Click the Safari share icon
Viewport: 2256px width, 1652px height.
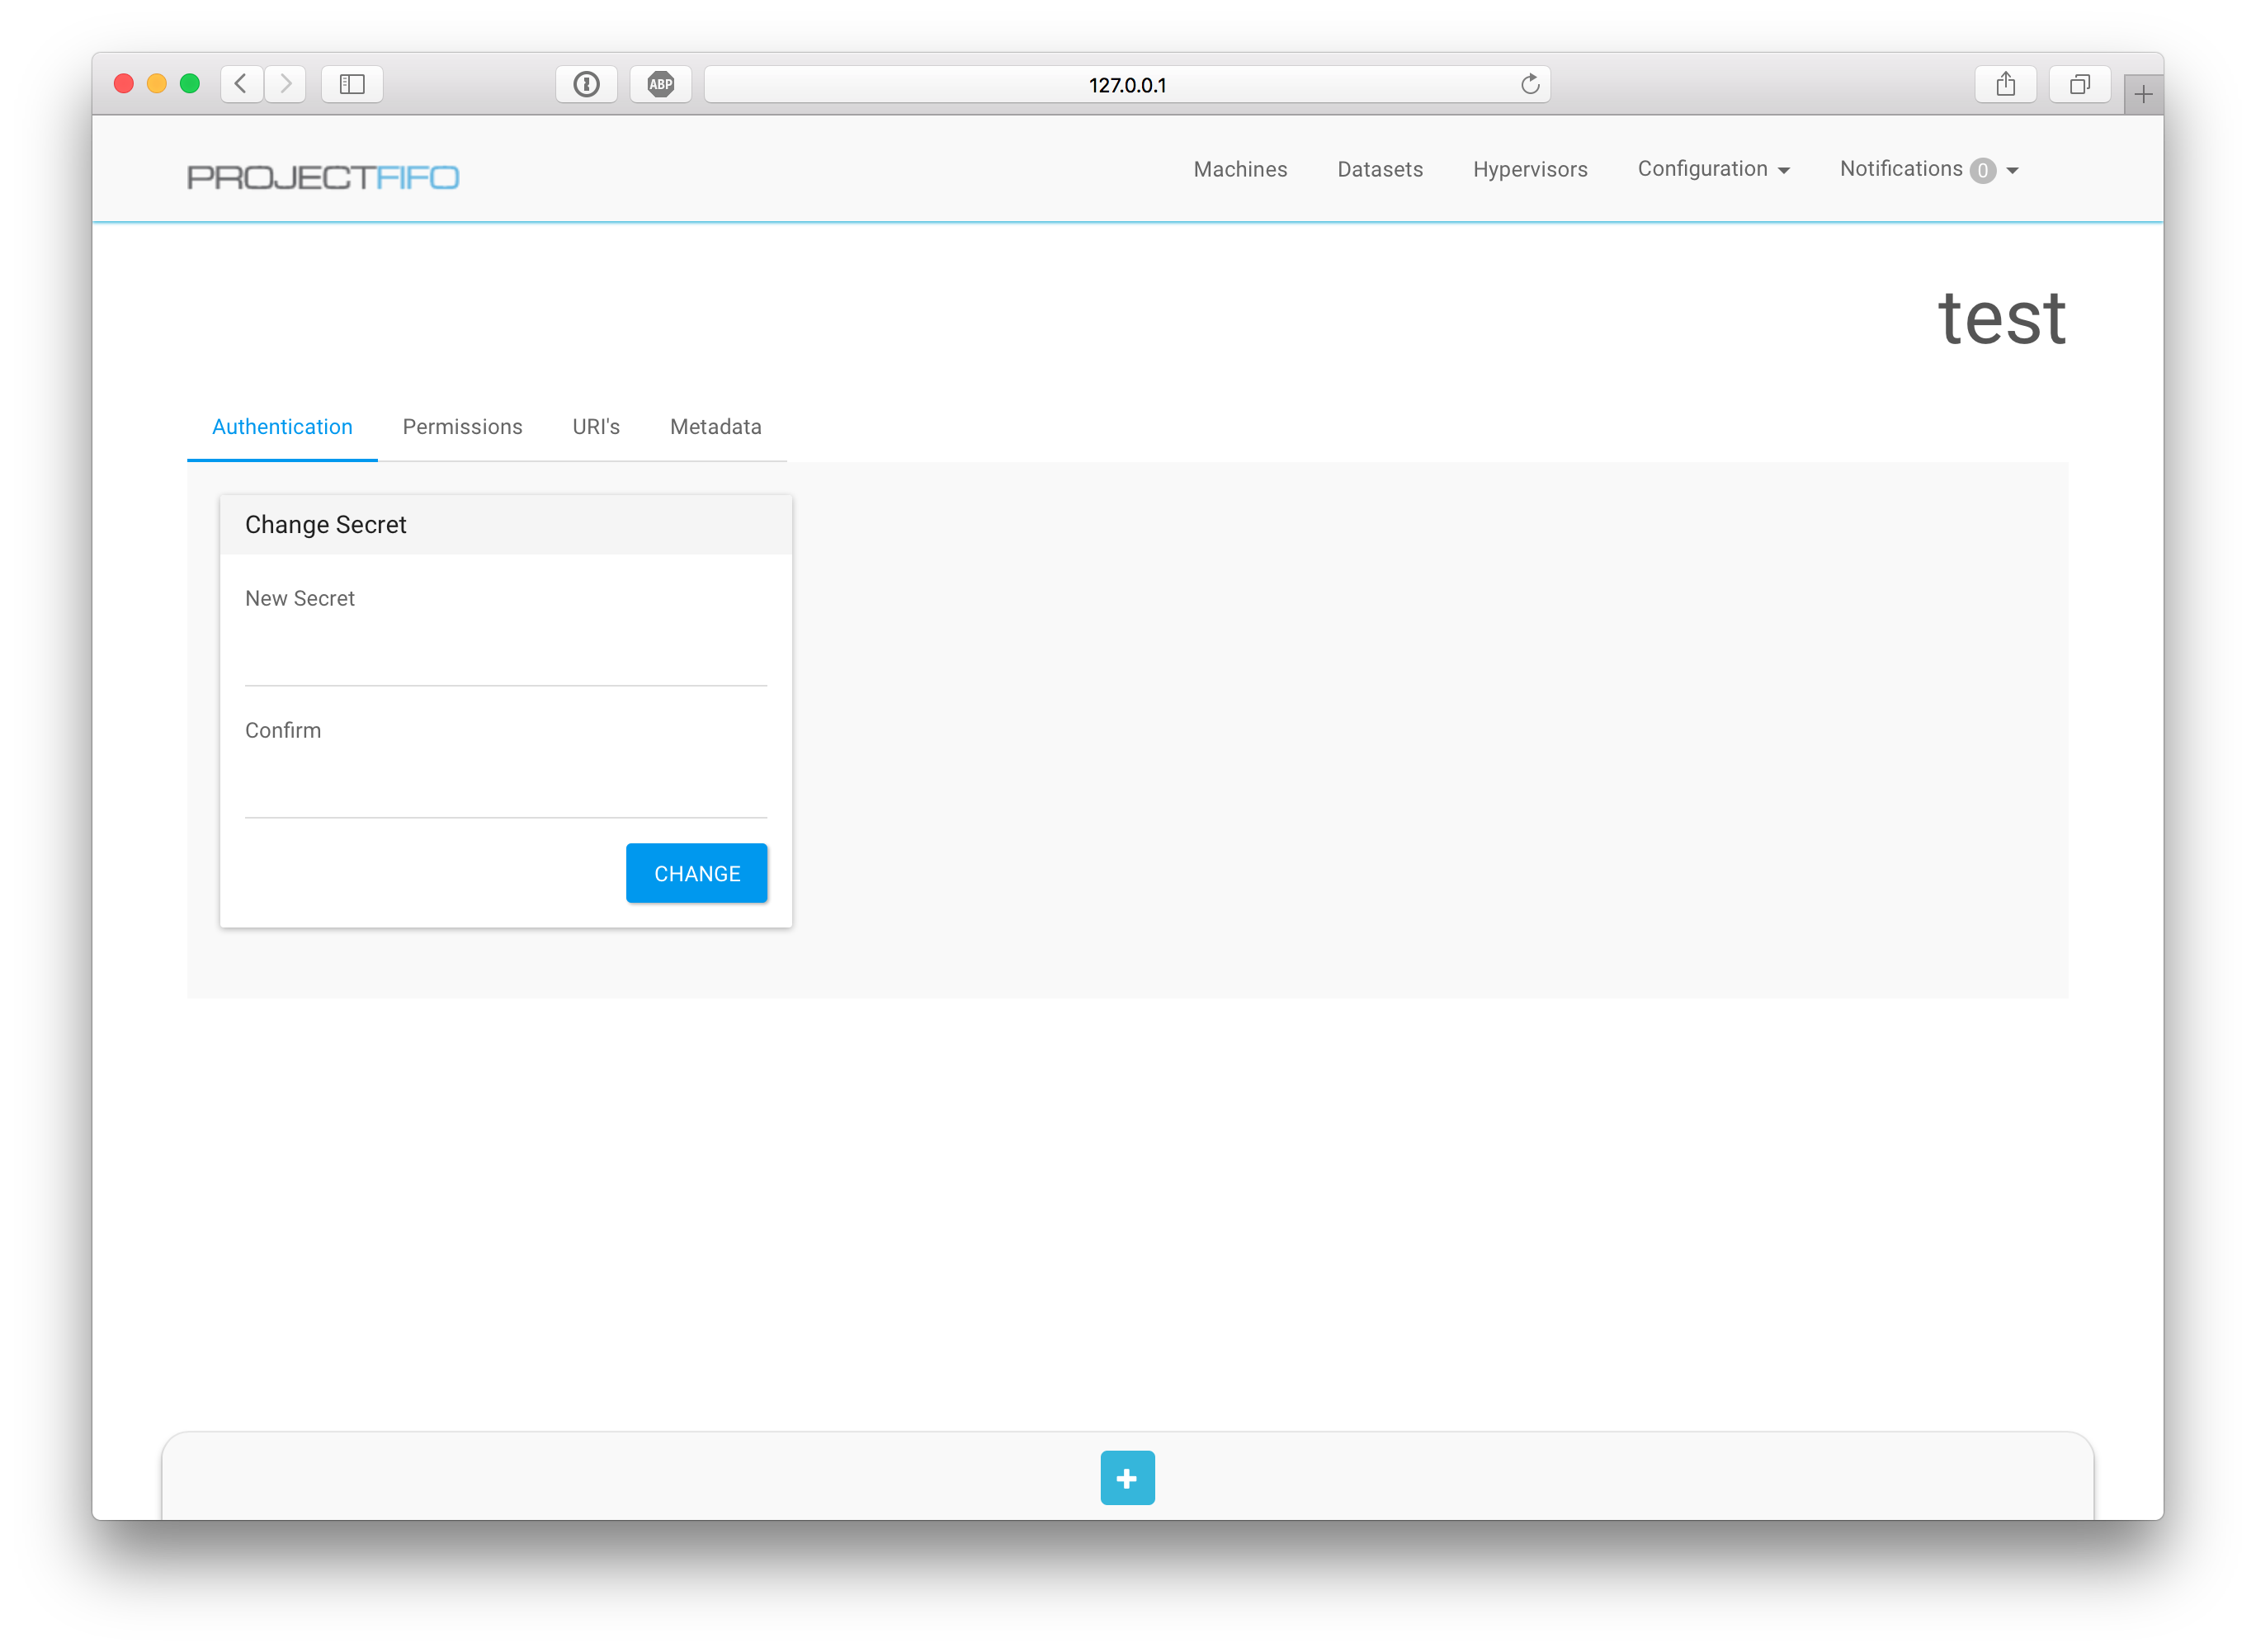tap(2005, 84)
